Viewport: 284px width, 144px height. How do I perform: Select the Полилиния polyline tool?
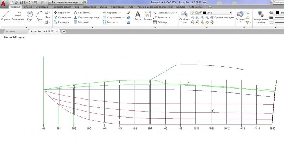[x=18, y=15]
